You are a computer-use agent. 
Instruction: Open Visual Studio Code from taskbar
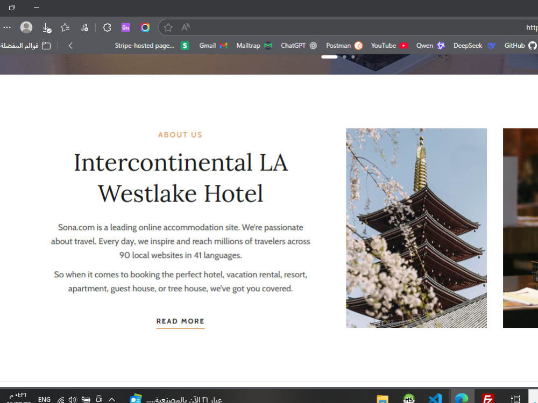435,399
